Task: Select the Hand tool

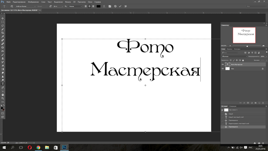Action: [x=3, y=95]
